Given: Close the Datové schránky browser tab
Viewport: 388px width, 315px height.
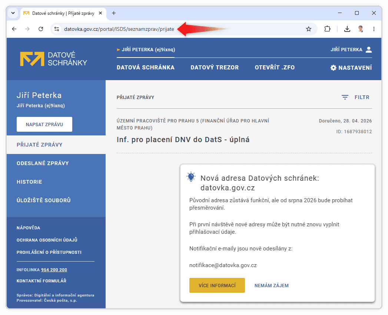Looking at the screenshot, I should pos(100,13).
